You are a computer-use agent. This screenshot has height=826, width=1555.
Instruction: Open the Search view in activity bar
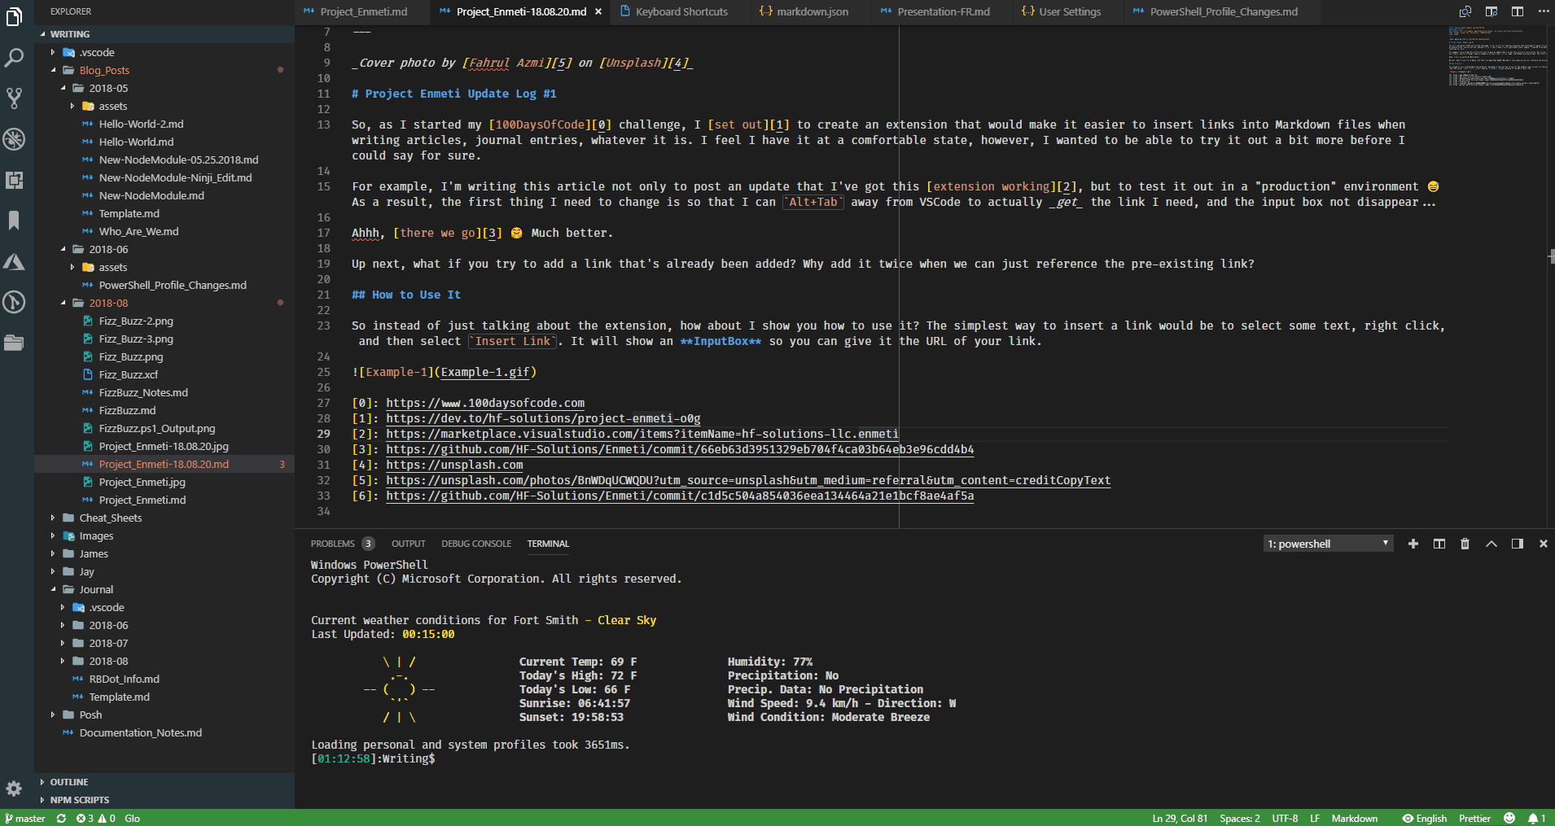15,58
